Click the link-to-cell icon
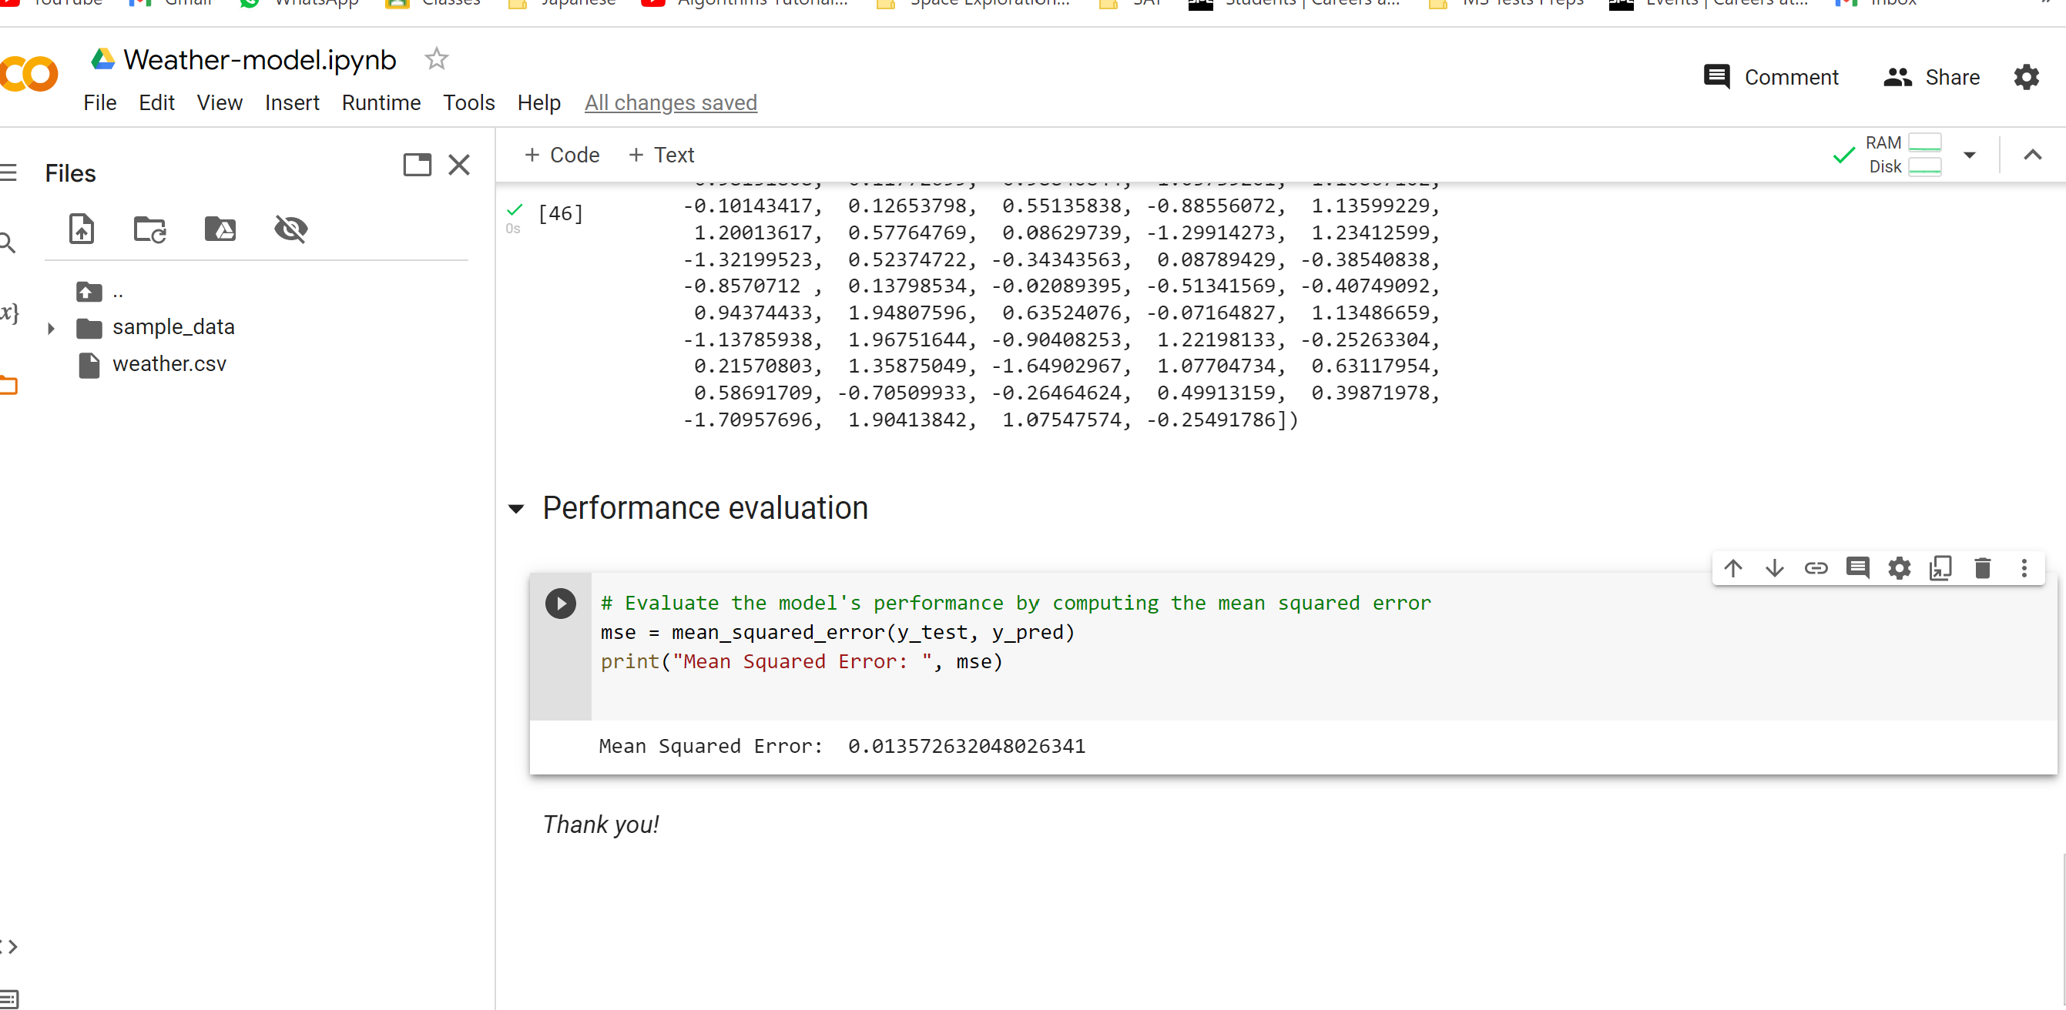The height and width of the screenshot is (1010, 2066). [1816, 568]
